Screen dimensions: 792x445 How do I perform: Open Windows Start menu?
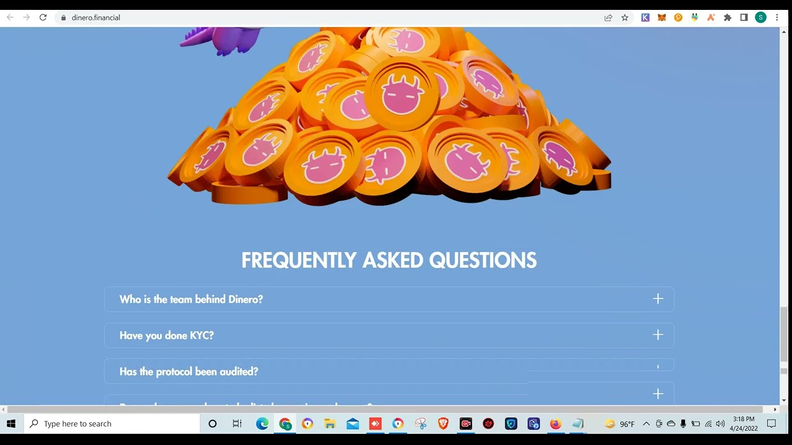coord(11,423)
